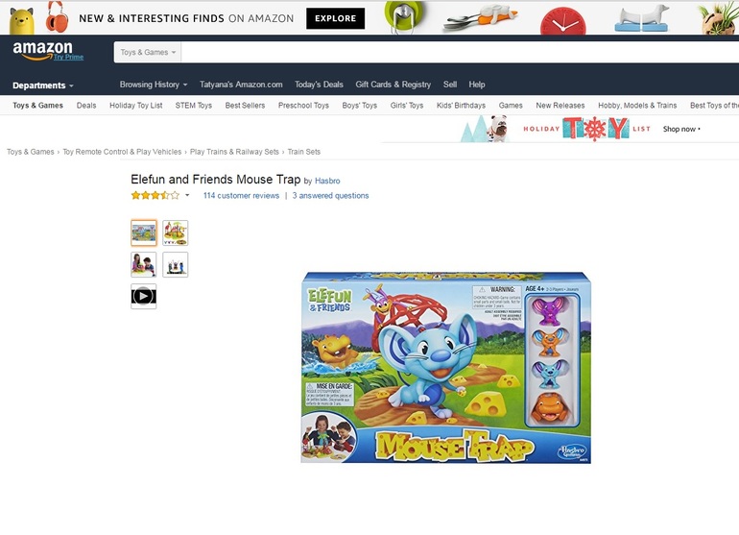Expand the Departments menu
This screenshot has width=739, height=535.
pyautogui.click(x=43, y=85)
